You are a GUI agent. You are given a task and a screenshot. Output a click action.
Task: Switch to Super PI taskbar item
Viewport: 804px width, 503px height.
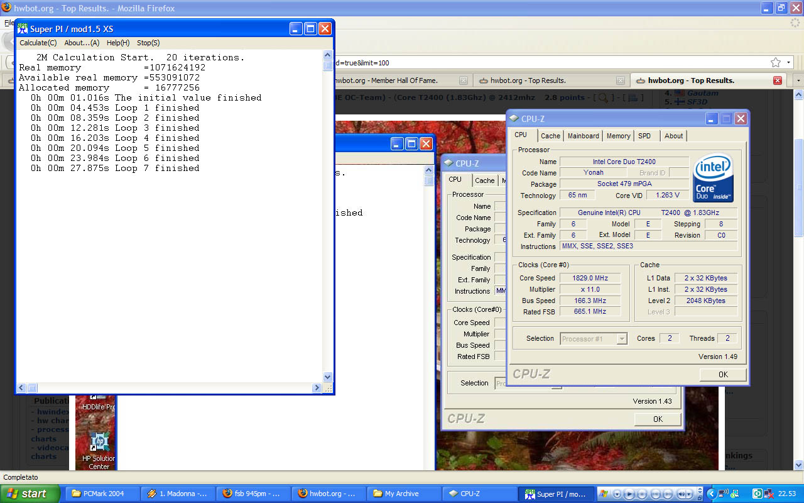(x=556, y=494)
